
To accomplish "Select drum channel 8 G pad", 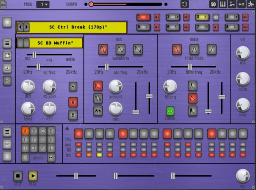I will 232,27.
